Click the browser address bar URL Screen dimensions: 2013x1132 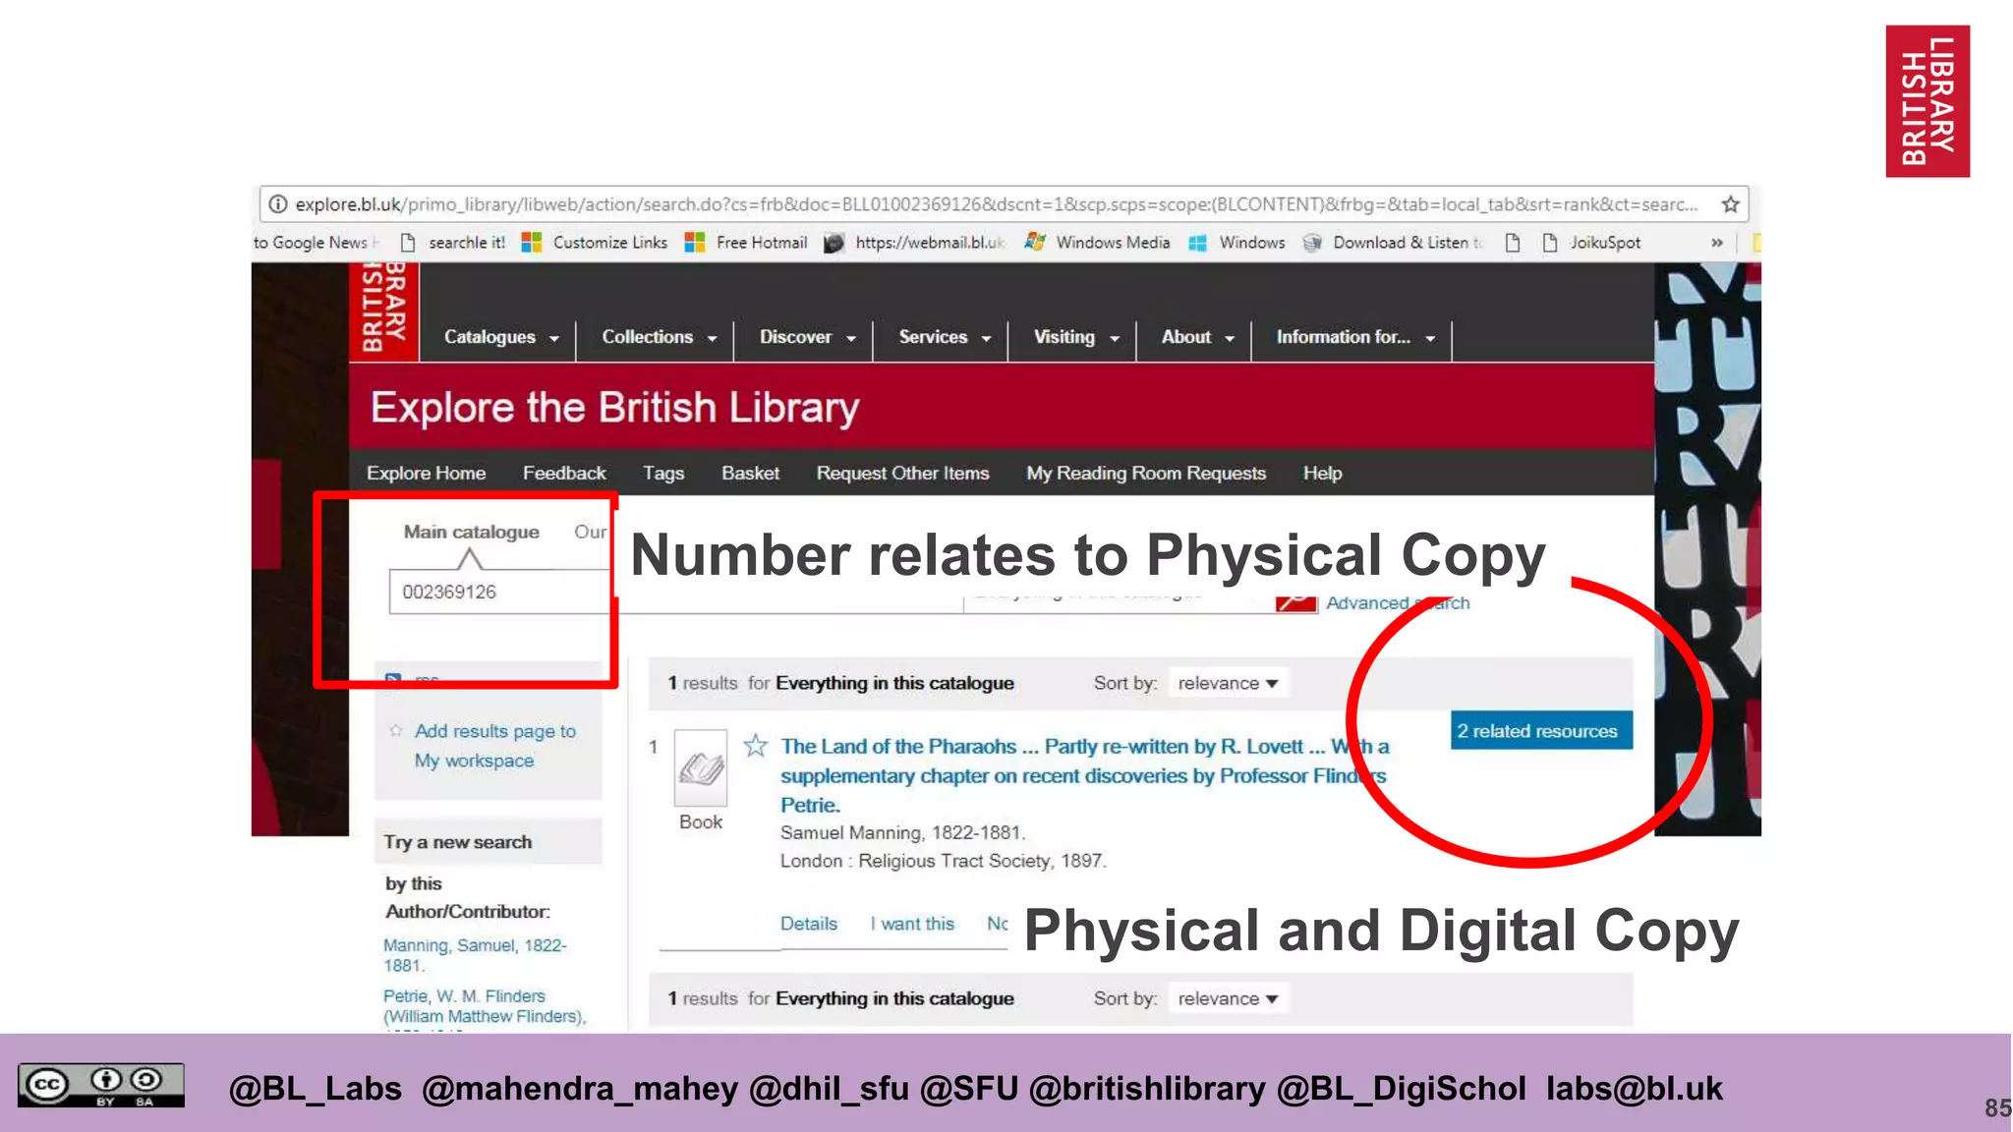click(996, 204)
